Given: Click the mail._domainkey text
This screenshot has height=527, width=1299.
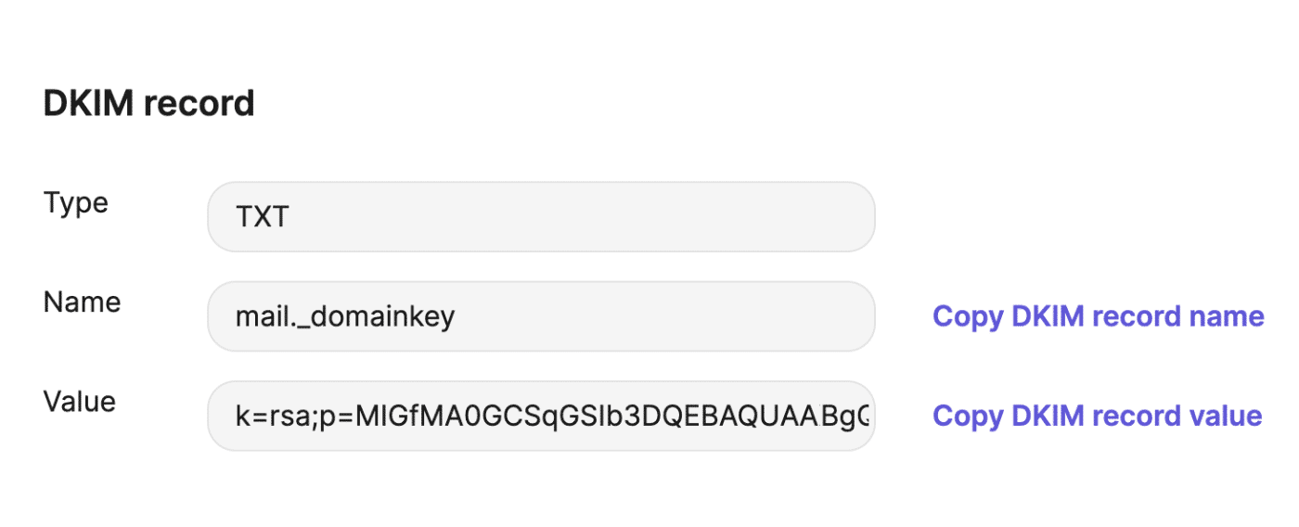Looking at the screenshot, I should (x=344, y=317).
